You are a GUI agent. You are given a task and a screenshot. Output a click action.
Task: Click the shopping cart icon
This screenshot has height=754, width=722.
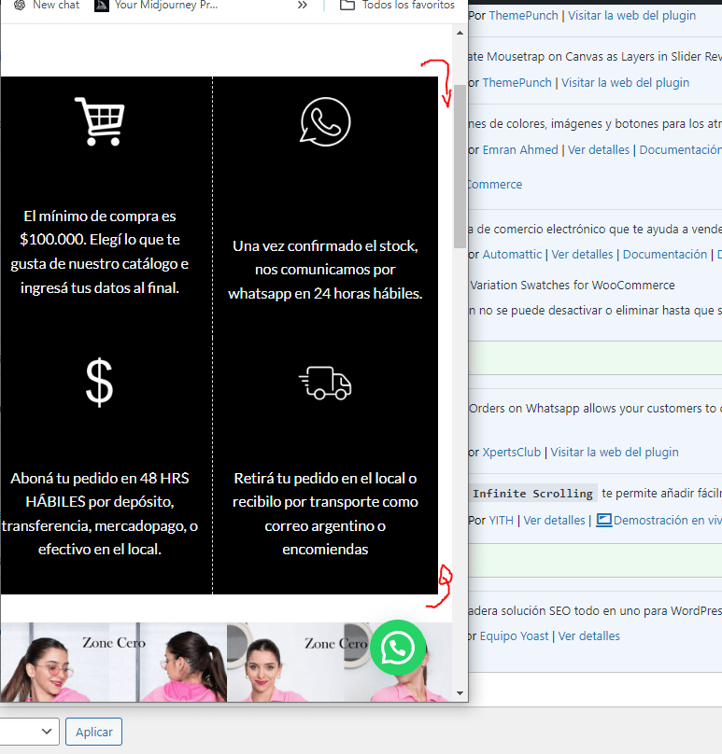coord(100,121)
